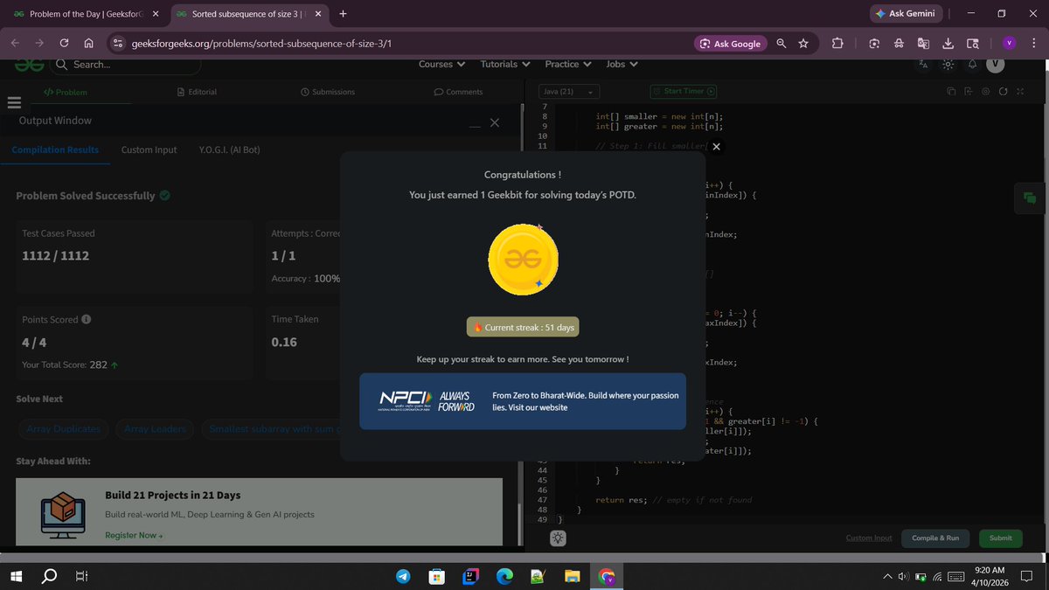Open the hamburger menu on the left

tap(13, 102)
